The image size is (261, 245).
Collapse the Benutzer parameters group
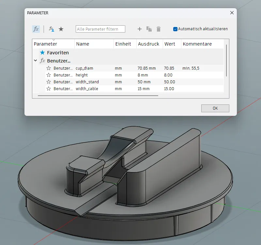tap(35, 61)
